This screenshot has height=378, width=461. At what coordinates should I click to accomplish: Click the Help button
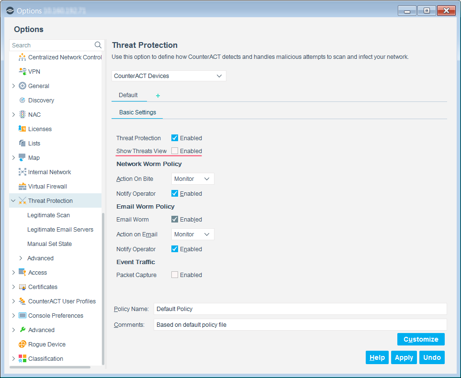pos(377,357)
